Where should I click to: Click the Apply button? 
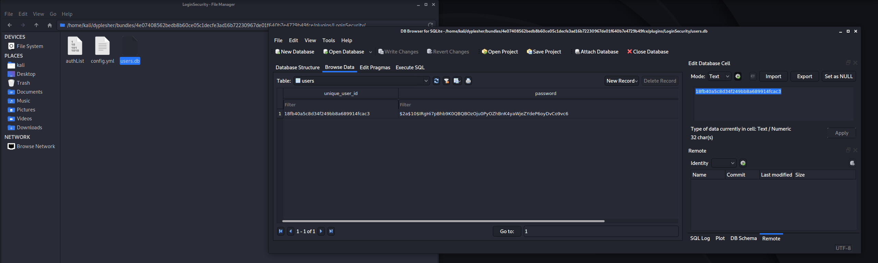coord(842,133)
